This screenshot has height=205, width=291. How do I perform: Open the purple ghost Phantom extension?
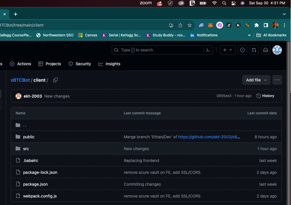(x=201, y=25)
